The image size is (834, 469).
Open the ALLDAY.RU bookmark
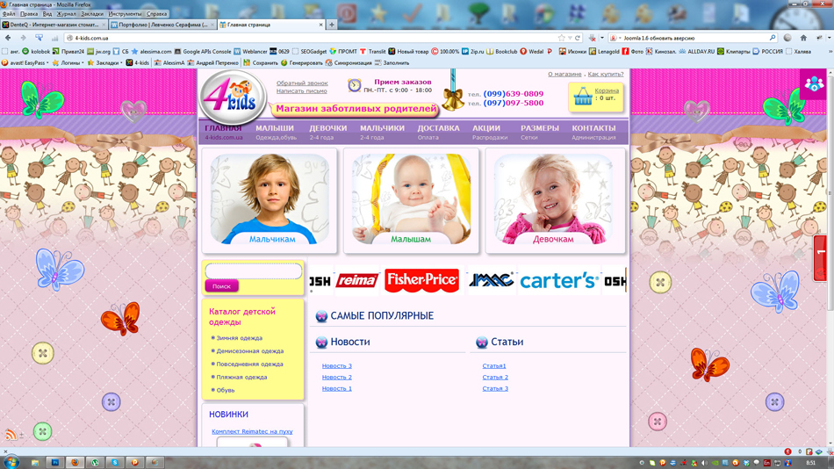[697, 52]
